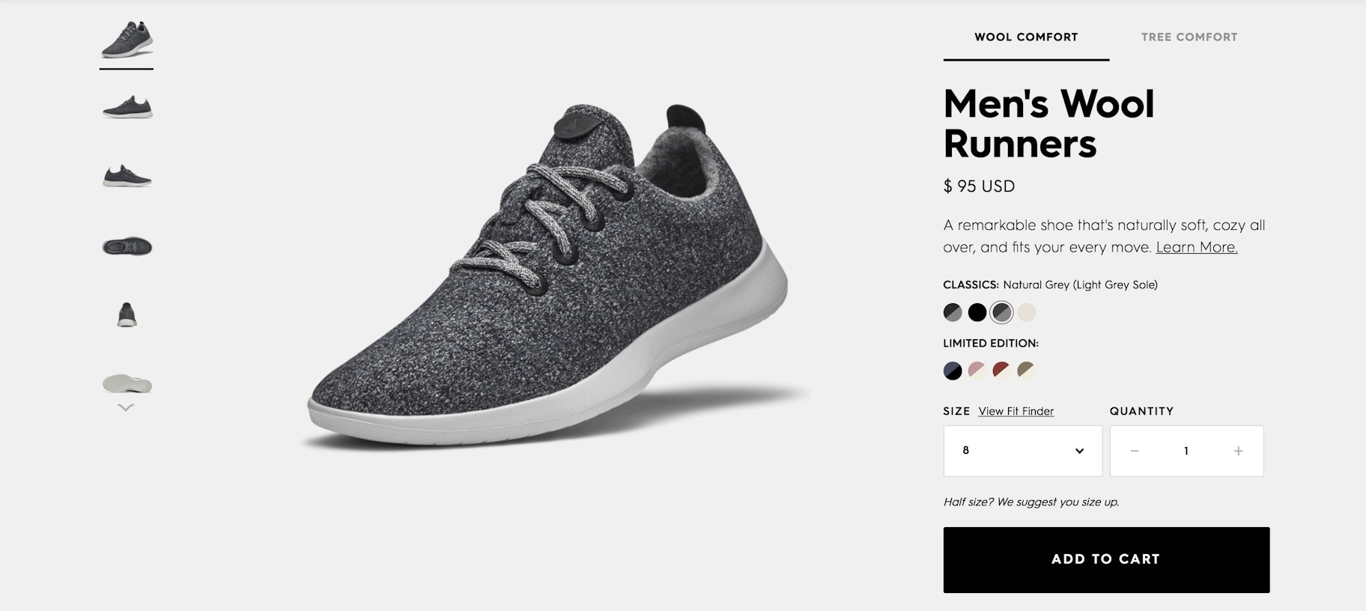Select the pink Limited Edition swatch
The height and width of the screenshot is (611, 1366).
click(977, 371)
